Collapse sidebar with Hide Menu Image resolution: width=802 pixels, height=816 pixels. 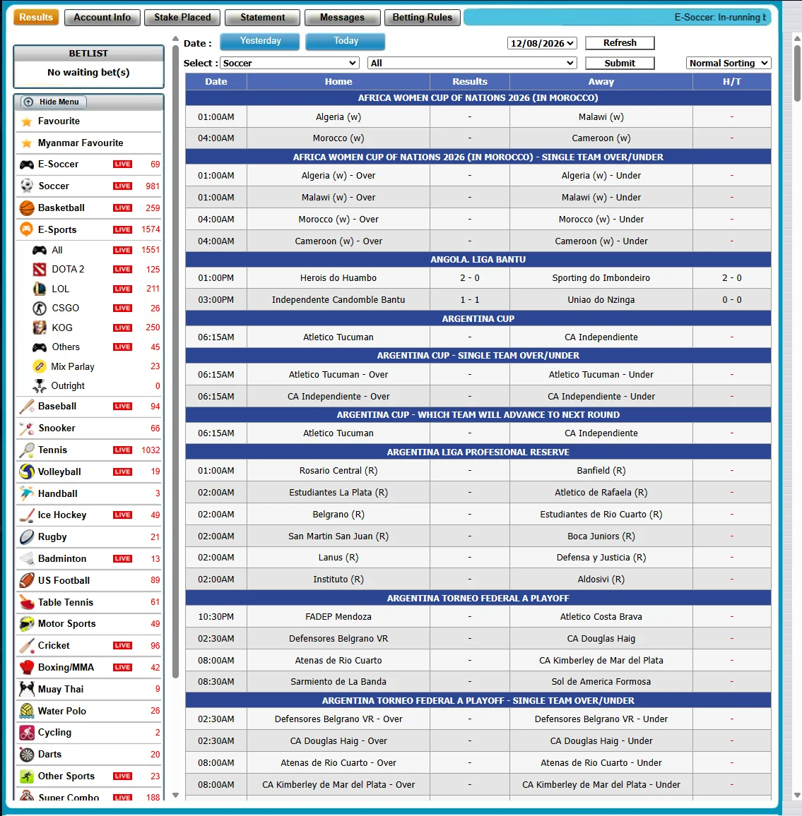[53, 102]
